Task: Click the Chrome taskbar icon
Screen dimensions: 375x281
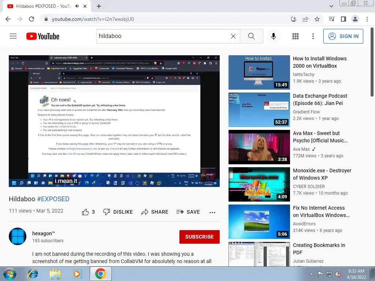Action: (x=100, y=274)
